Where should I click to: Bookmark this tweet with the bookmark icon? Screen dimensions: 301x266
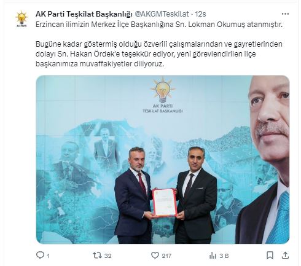click(x=270, y=256)
